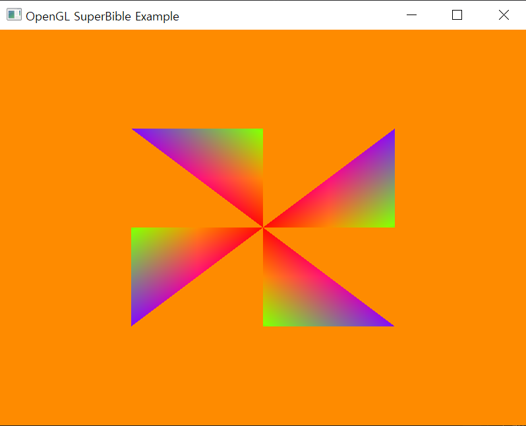Click the 'OpenGL SuperBible Example' title text
The image size is (526, 426).
[102, 16]
